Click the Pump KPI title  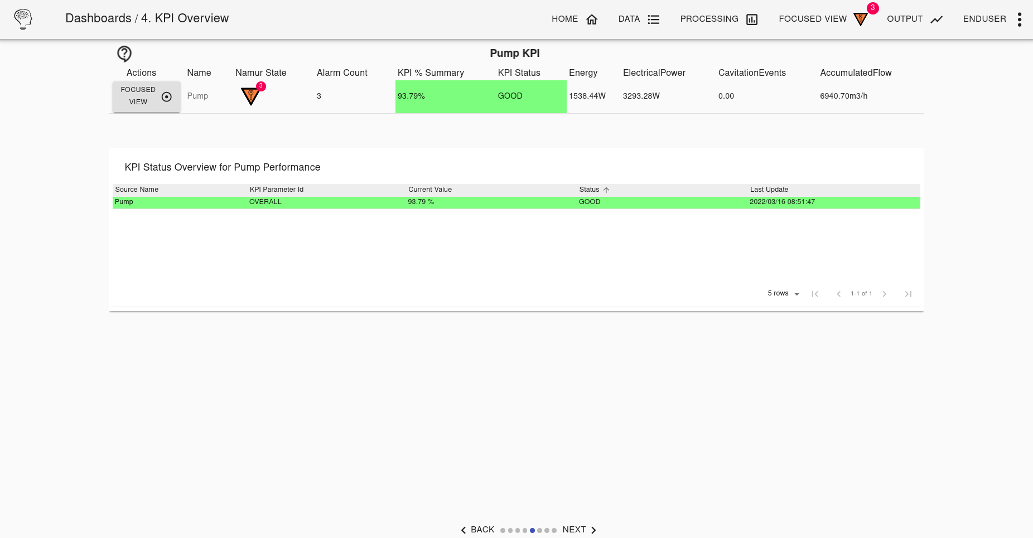coord(515,53)
